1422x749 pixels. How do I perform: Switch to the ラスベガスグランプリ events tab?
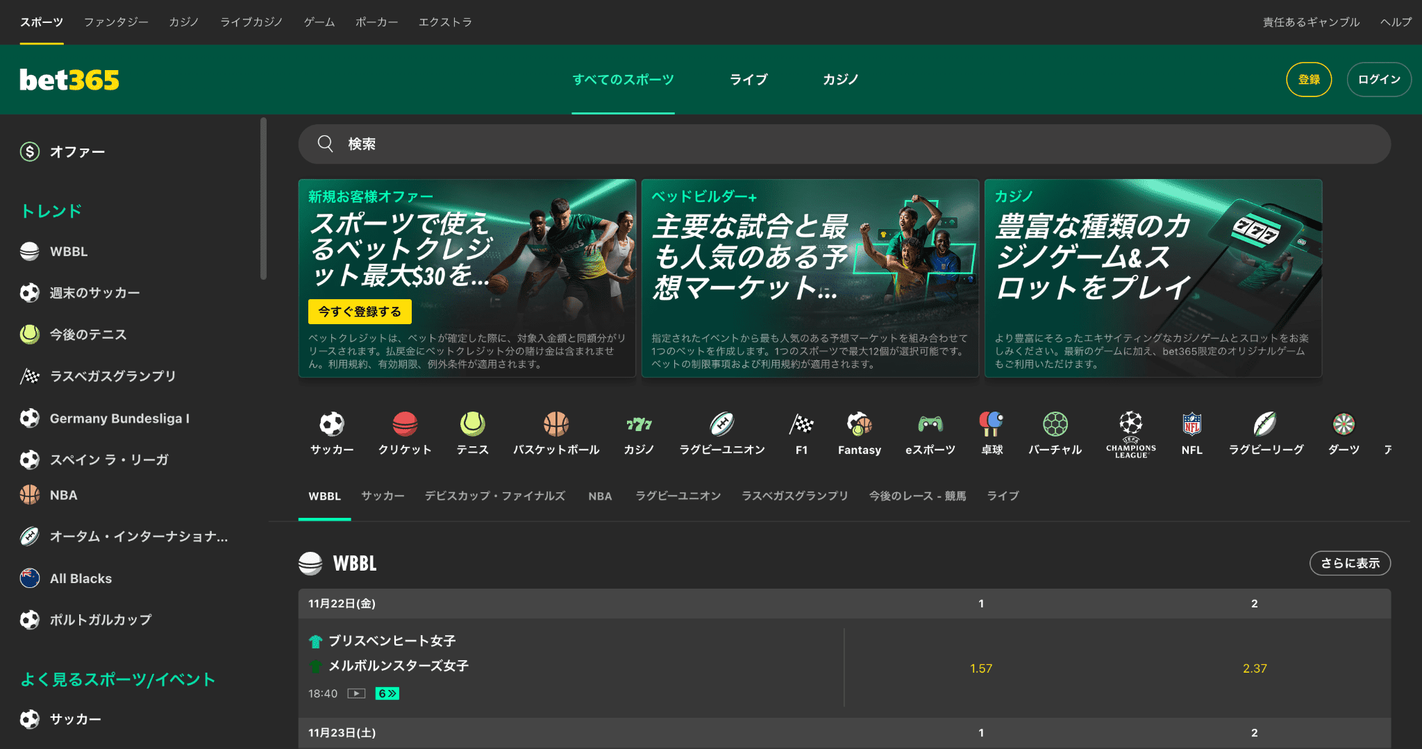[x=795, y=496]
